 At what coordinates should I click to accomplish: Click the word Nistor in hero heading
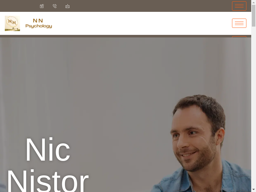pos(48,181)
